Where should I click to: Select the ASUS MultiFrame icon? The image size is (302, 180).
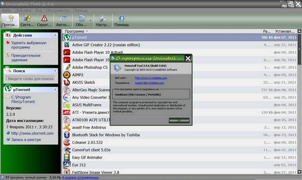pyautogui.click(x=67, y=105)
